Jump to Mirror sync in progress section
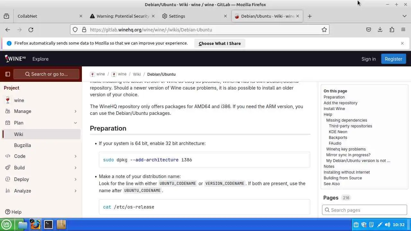 click(348, 155)
